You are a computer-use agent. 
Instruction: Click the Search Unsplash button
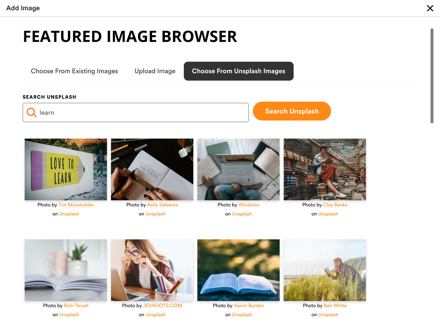[292, 111]
